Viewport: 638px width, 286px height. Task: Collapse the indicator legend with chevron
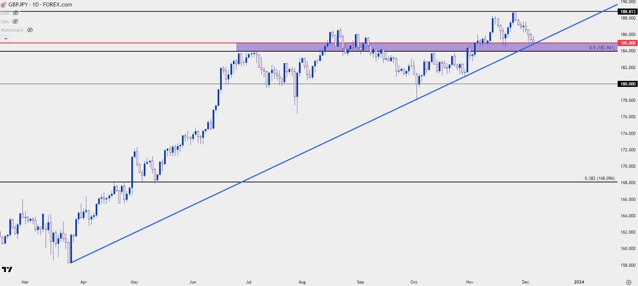[6, 38]
